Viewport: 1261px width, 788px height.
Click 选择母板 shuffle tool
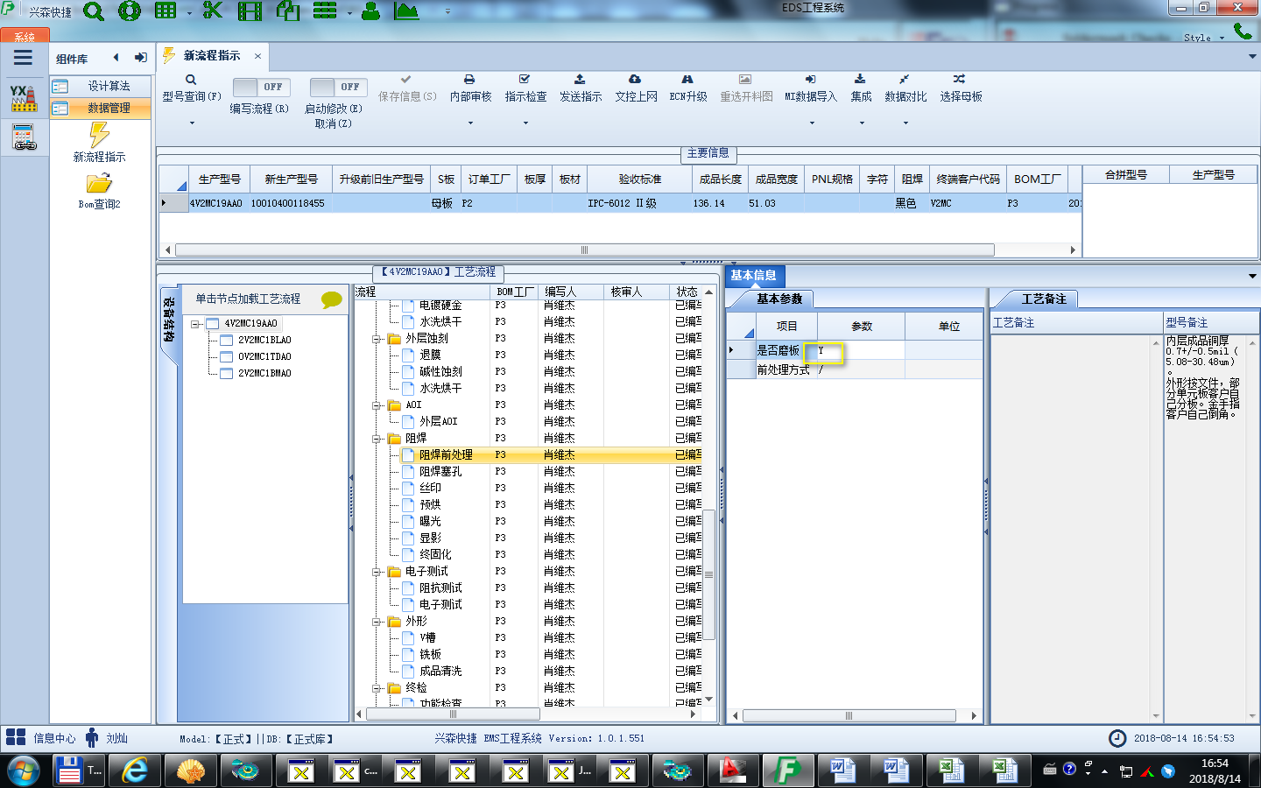click(961, 88)
